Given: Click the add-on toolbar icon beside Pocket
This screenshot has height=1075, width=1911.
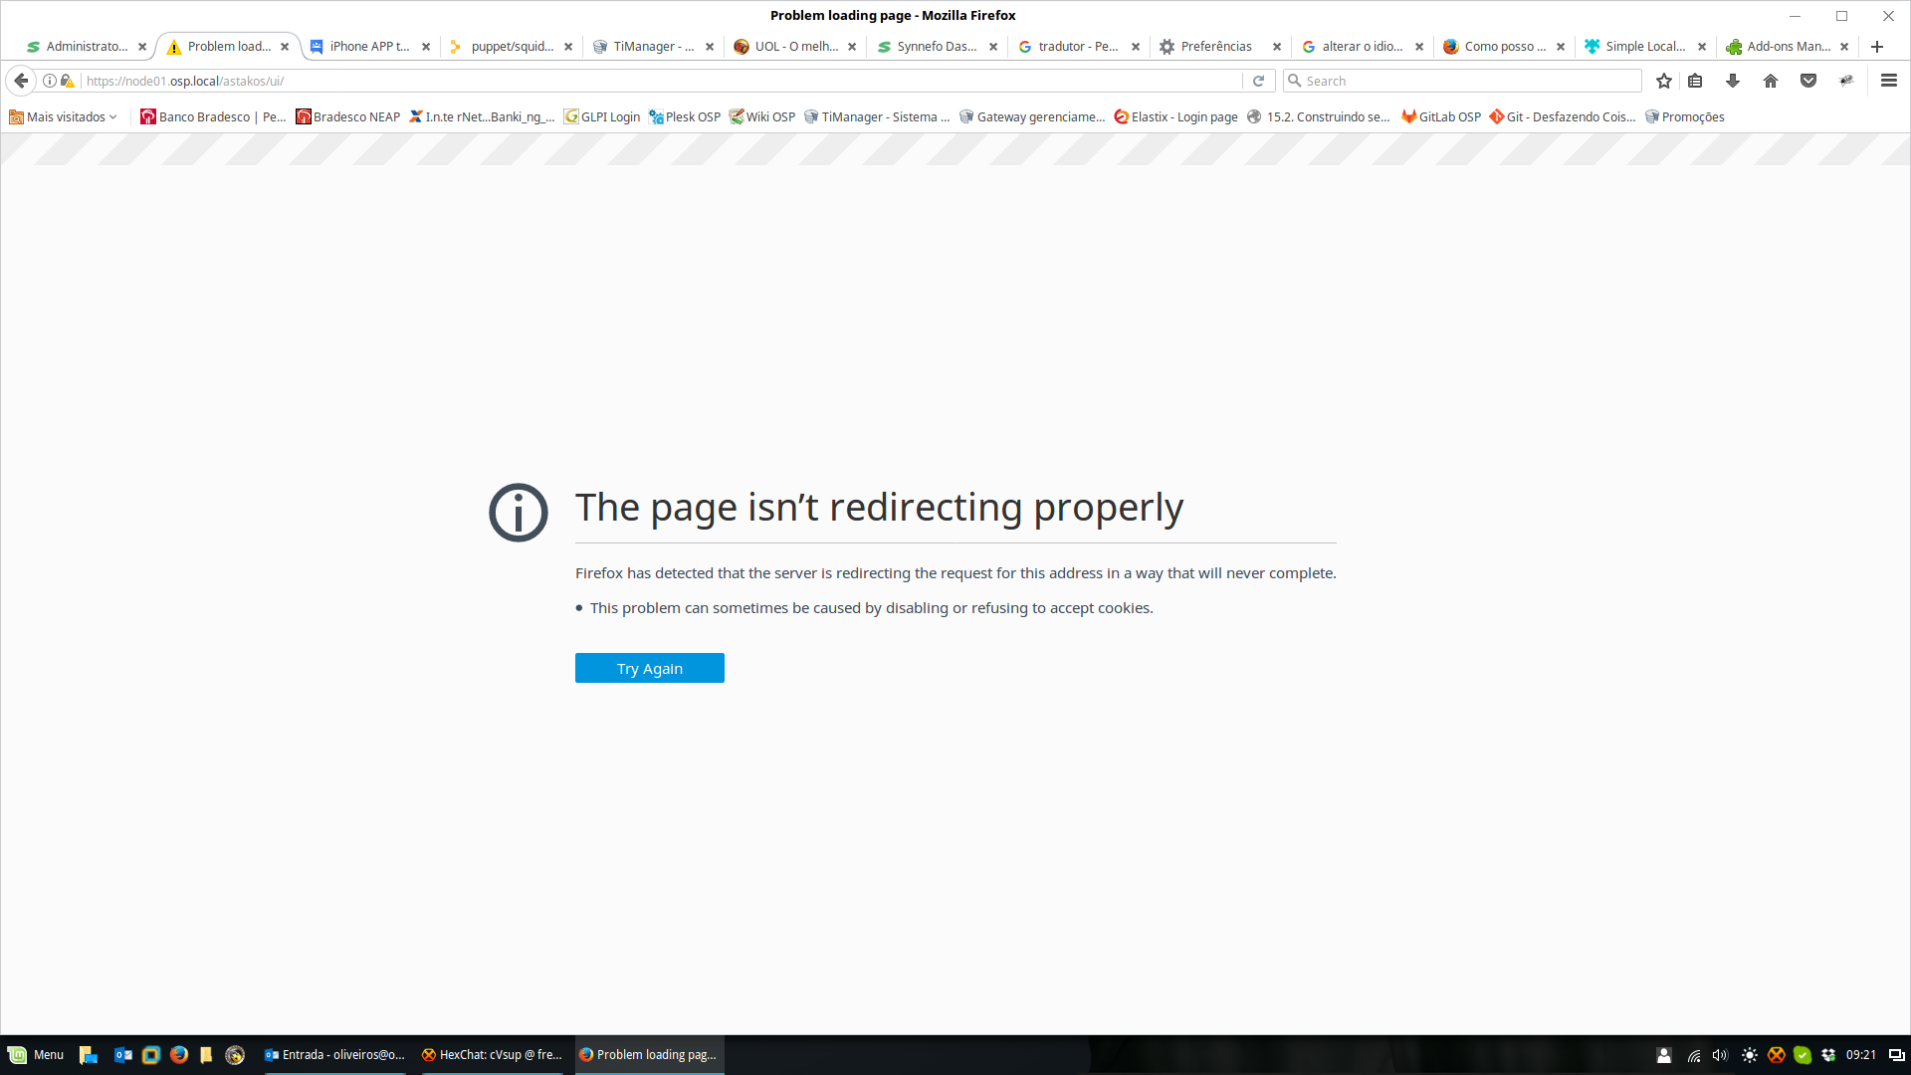Looking at the screenshot, I should pyautogui.click(x=1846, y=81).
